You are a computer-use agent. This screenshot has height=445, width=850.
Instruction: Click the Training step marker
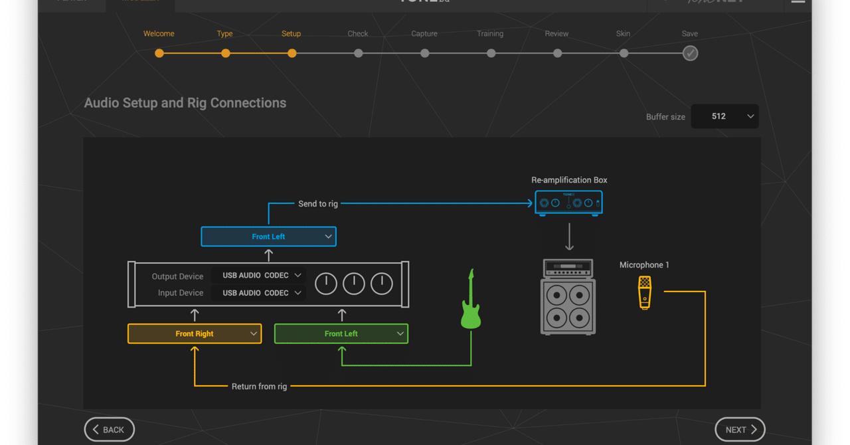491,53
